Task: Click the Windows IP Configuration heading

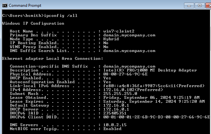Action: pyautogui.click(x=33, y=23)
